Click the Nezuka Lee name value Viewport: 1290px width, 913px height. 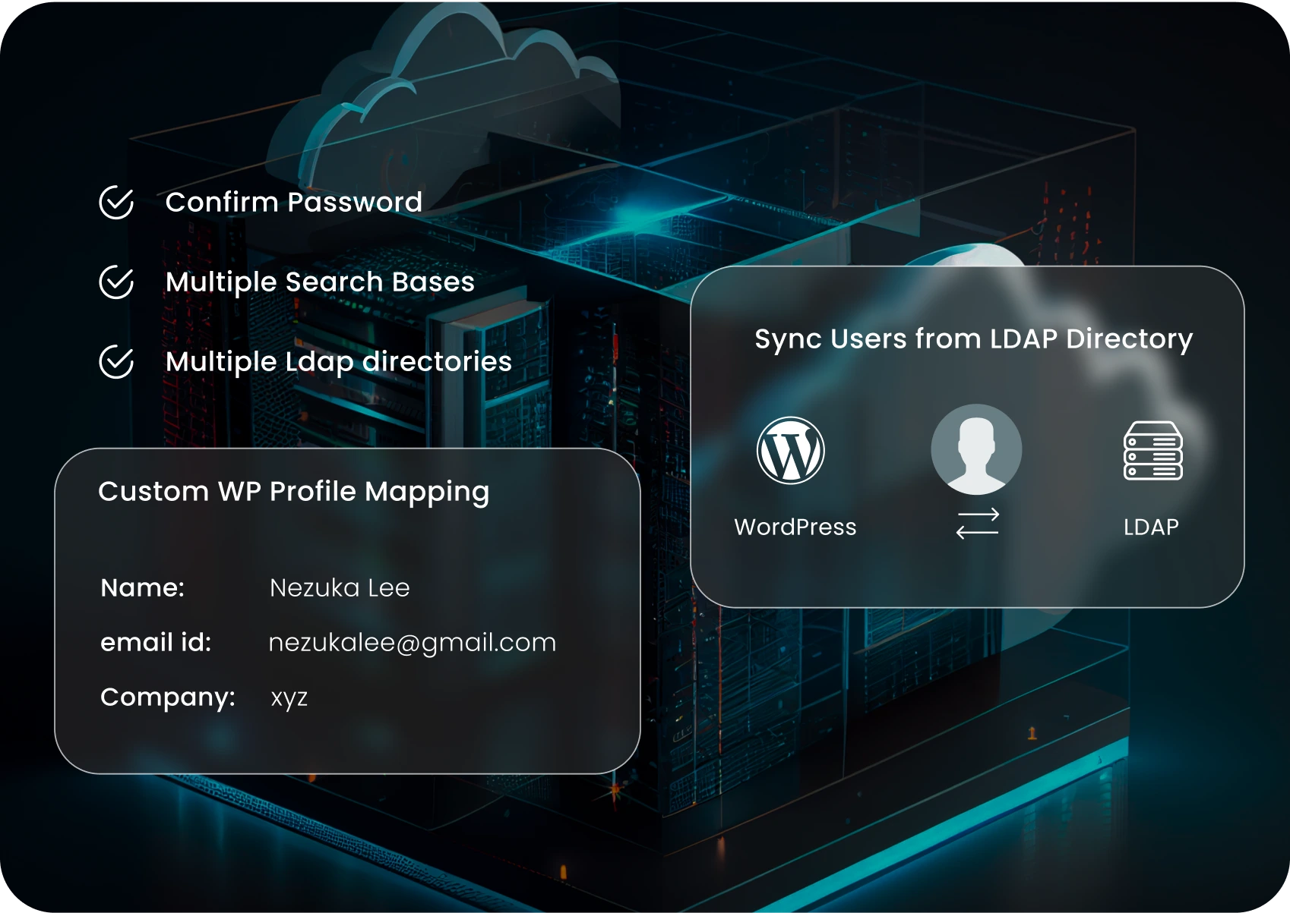(340, 587)
